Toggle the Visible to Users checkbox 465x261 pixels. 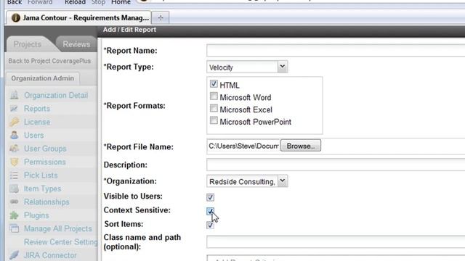coord(210,197)
